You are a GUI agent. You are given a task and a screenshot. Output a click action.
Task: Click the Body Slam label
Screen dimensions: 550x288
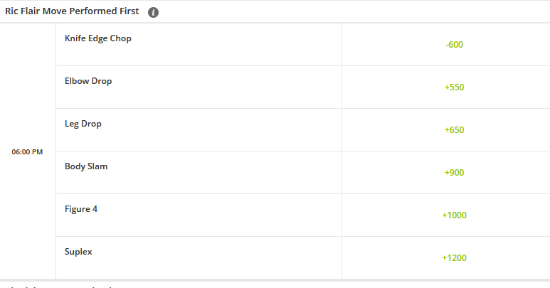(86, 166)
